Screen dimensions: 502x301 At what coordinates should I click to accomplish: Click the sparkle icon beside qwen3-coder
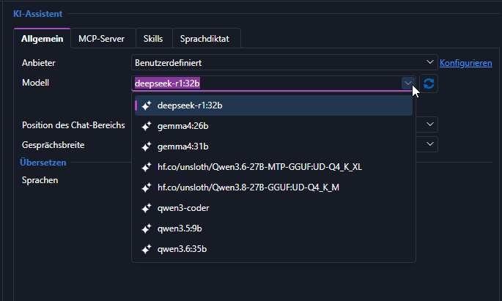147,208
